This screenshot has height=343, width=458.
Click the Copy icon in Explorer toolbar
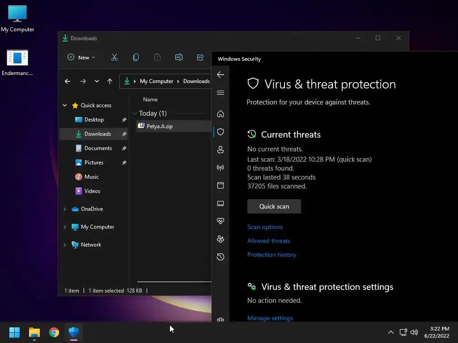point(136,58)
